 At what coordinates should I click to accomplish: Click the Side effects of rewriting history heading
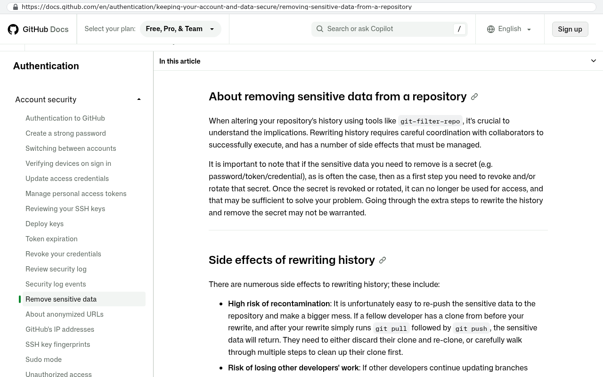(292, 260)
